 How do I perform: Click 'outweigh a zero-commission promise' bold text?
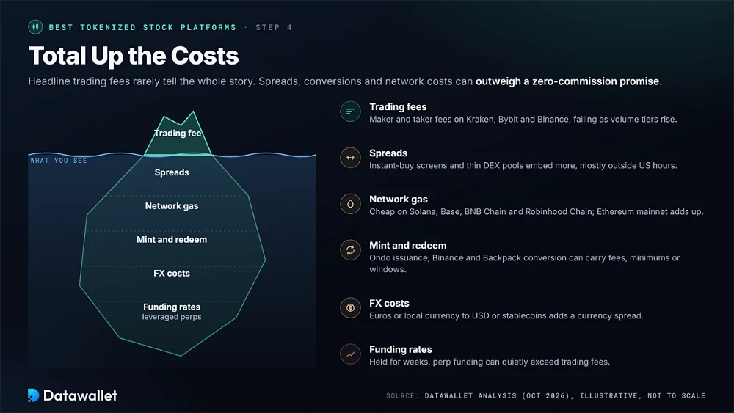(x=567, y=81)
